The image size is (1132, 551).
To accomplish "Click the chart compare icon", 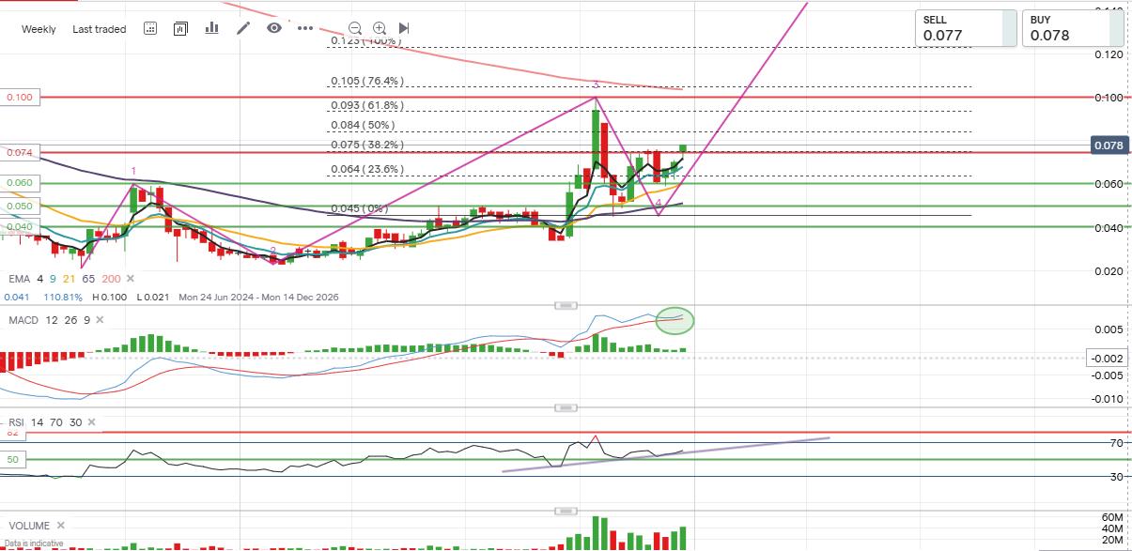I will [x=181, y=28].
